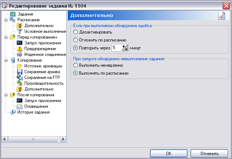Click the envelope icon for Оповещения
The image size is (232, 159).
[20, 106]
